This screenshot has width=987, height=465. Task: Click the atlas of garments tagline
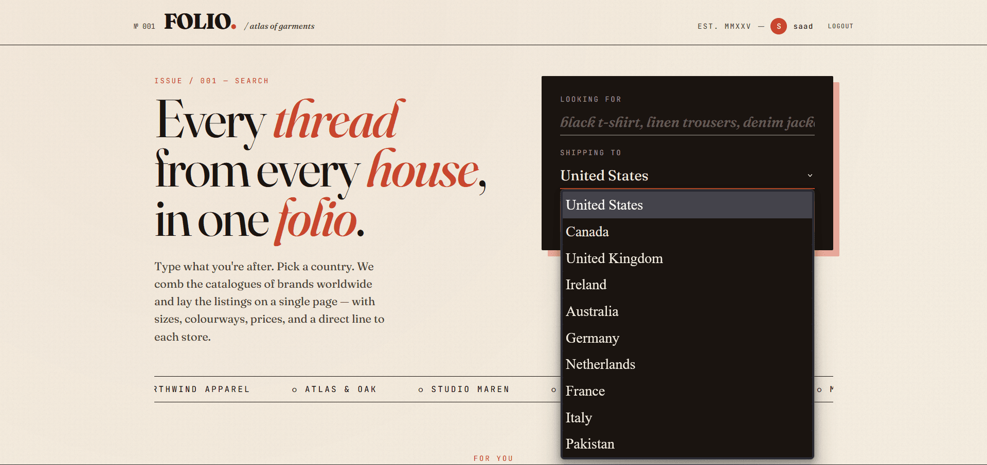point(279,26)
